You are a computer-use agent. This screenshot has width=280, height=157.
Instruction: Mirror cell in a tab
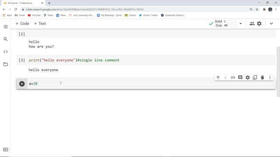(x=255, y=78)
